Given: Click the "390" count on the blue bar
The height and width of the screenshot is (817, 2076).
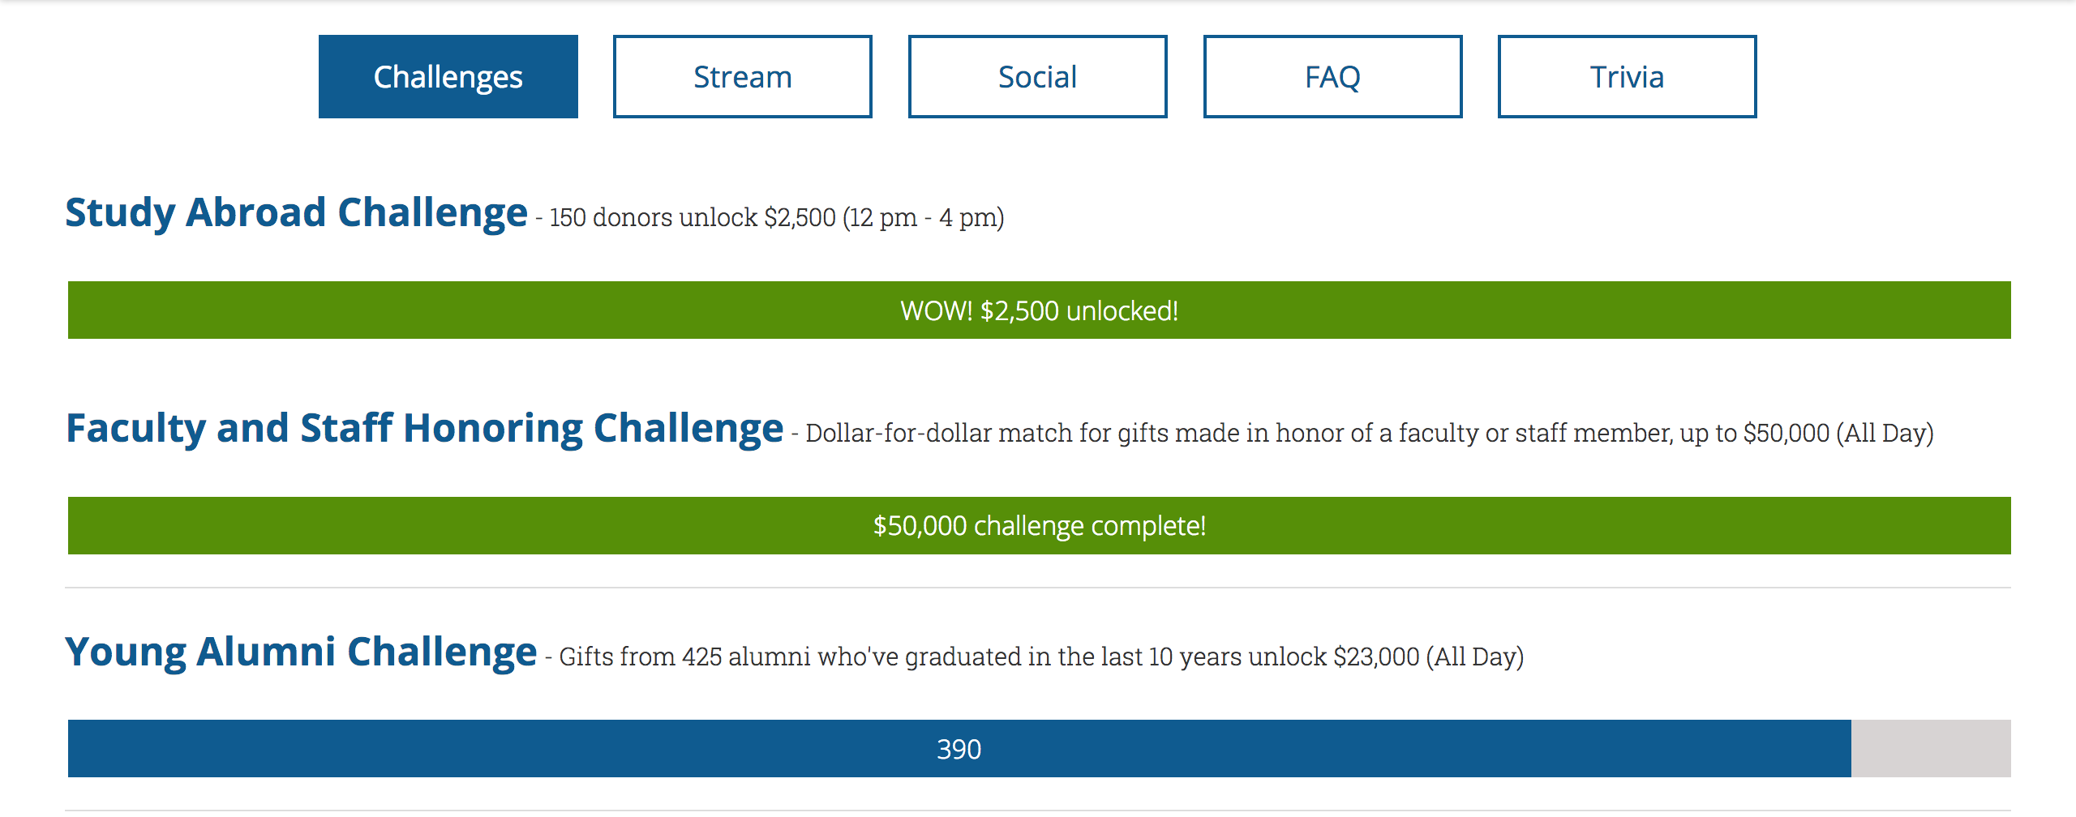Looking at the screenshot, I should coord(959,750).
